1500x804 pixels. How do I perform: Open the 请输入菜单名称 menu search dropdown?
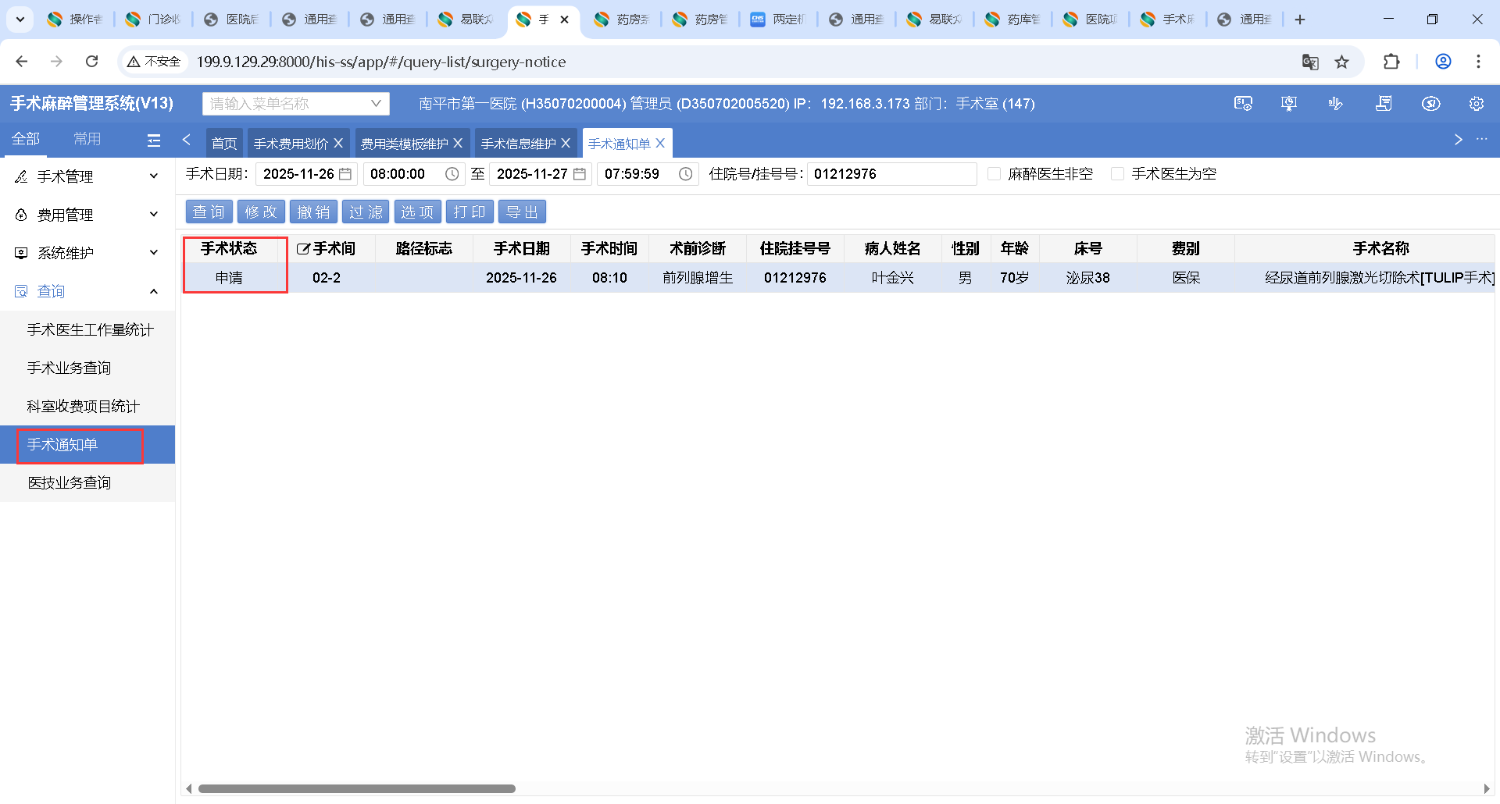tap(296, 104)
